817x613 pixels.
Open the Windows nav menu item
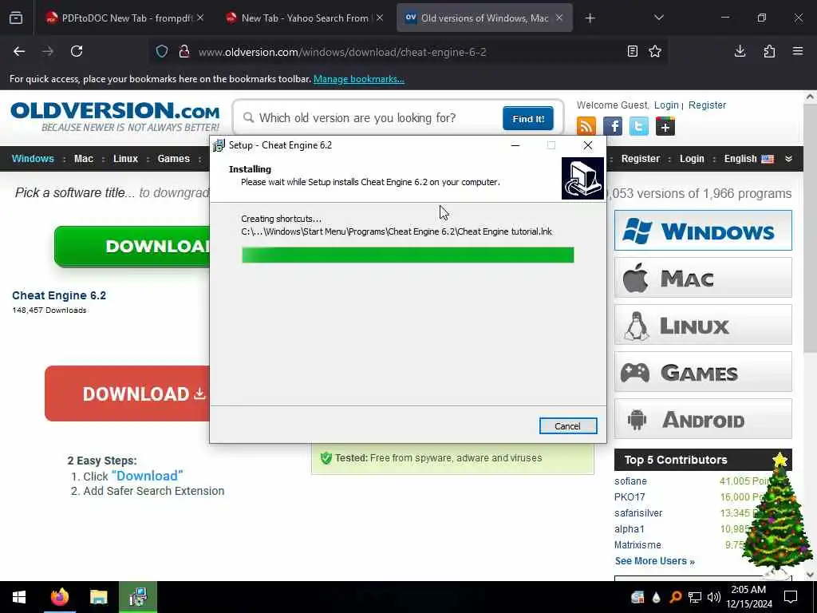coord(33,159)
